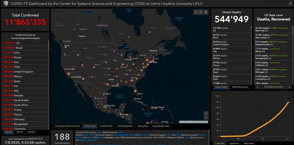Viewport: 294px width, 145px height.
Task: Select Peru in confirmed cases list
Action: pos(25,62)
